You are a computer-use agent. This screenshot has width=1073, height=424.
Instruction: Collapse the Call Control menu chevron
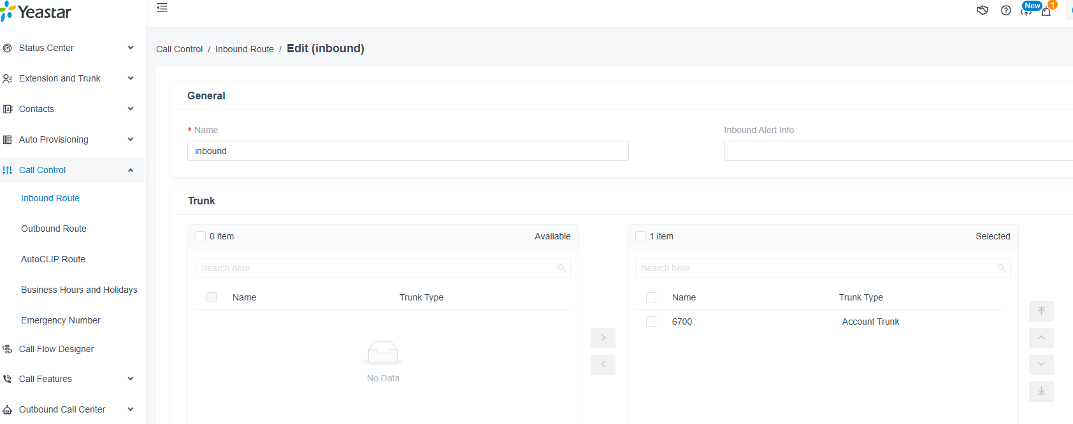pos(131,170)
